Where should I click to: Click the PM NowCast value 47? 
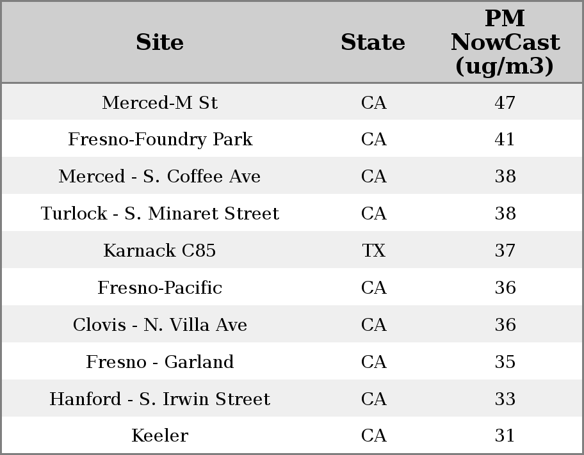(x=505, y=102)
